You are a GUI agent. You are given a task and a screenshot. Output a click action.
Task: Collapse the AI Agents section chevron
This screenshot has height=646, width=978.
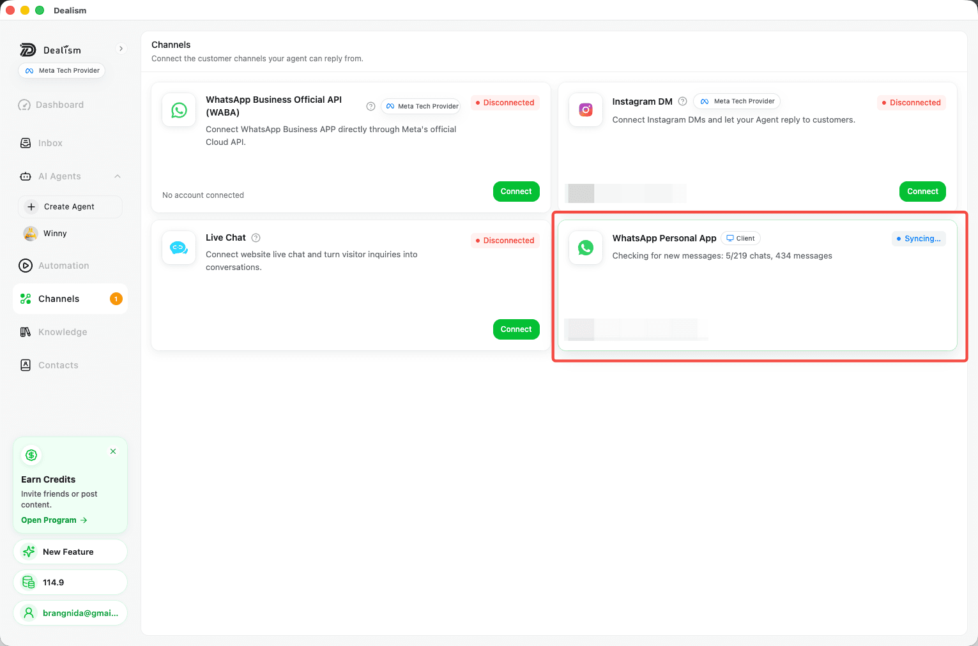[118, 176]
